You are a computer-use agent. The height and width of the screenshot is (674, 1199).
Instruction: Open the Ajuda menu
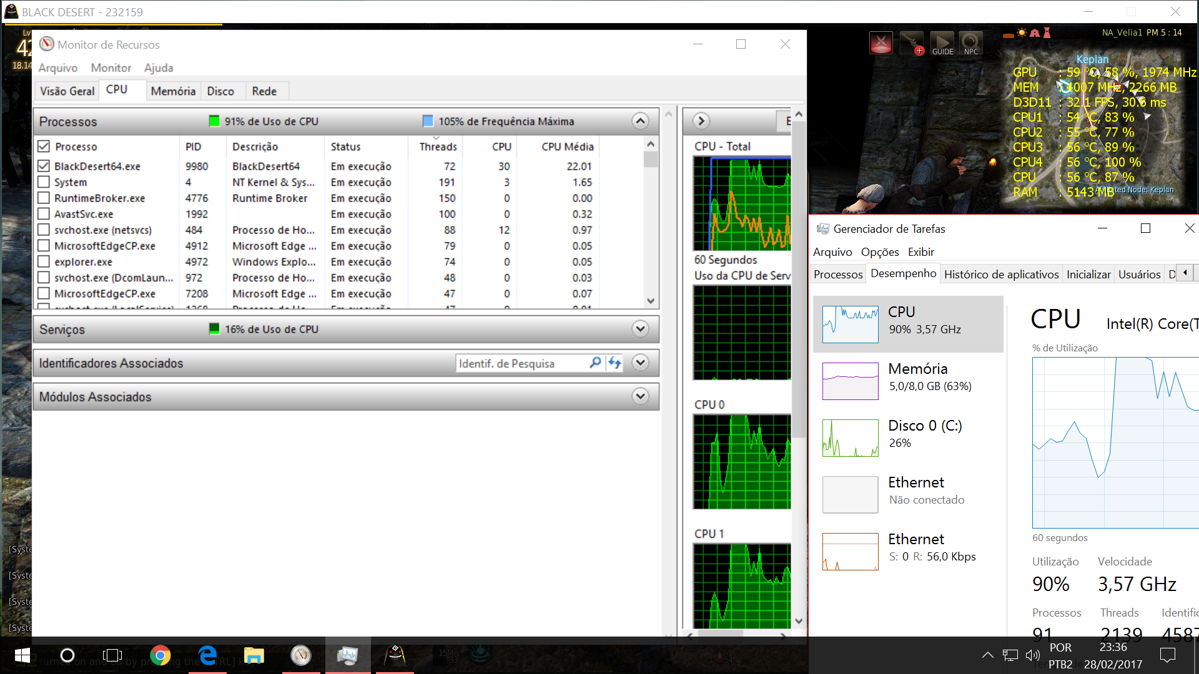[159, 68]
